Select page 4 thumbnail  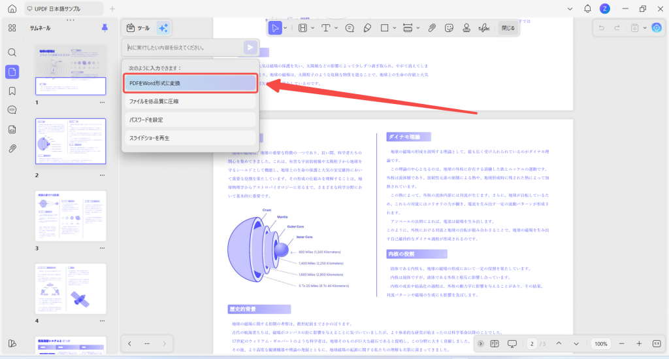71,288
